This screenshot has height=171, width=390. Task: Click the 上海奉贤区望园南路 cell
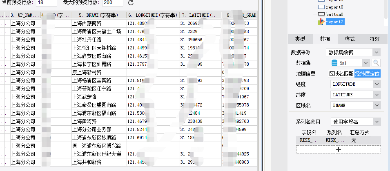(99, 105)
